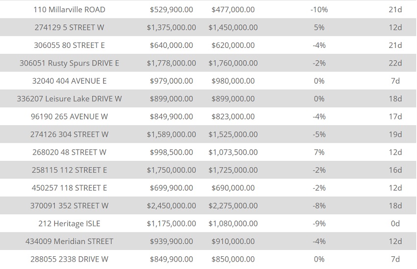Open the 434009 Meridian STREET listing
The width and height of the screenshot is (417, 269).
click(69, 241)
